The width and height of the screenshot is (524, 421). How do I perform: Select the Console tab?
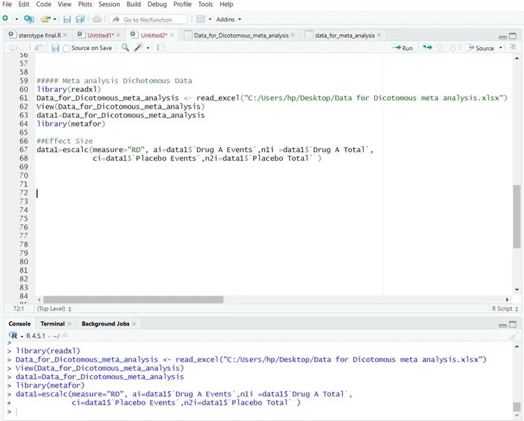[20, 323]
